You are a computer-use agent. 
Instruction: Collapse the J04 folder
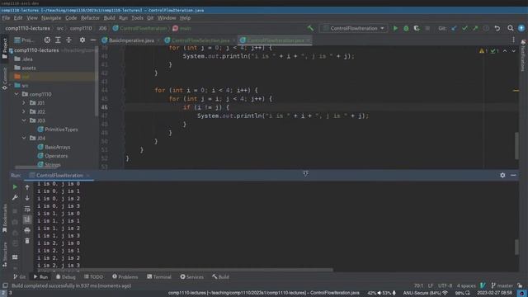click(24, 138)
